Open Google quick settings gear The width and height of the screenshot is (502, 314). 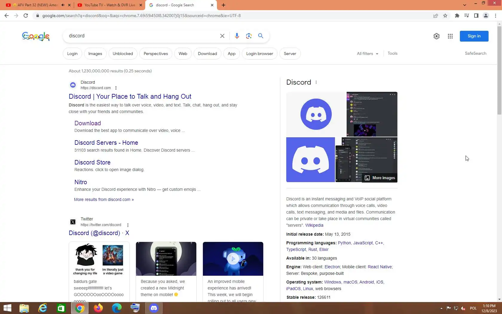click(x=437, y=36)
